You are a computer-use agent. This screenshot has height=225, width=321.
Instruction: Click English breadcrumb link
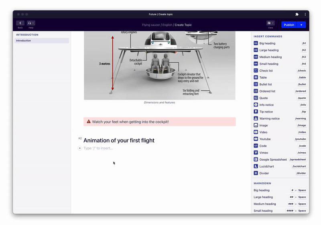click(x=167, y=25)
